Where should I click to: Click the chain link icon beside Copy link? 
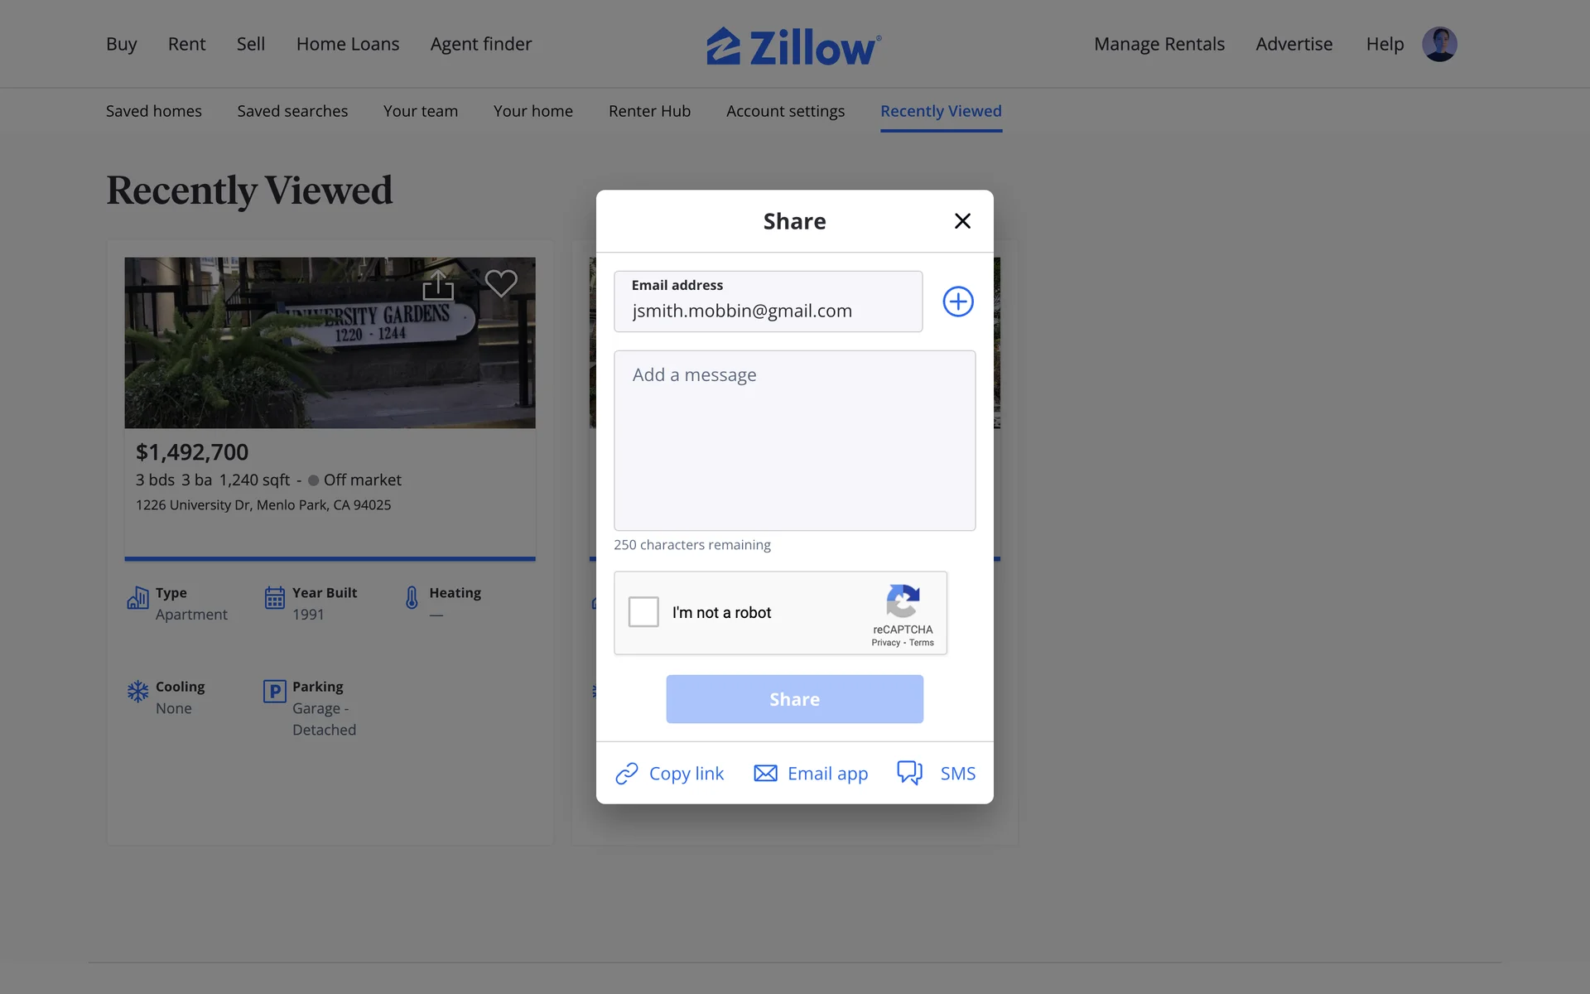(627, 774)
